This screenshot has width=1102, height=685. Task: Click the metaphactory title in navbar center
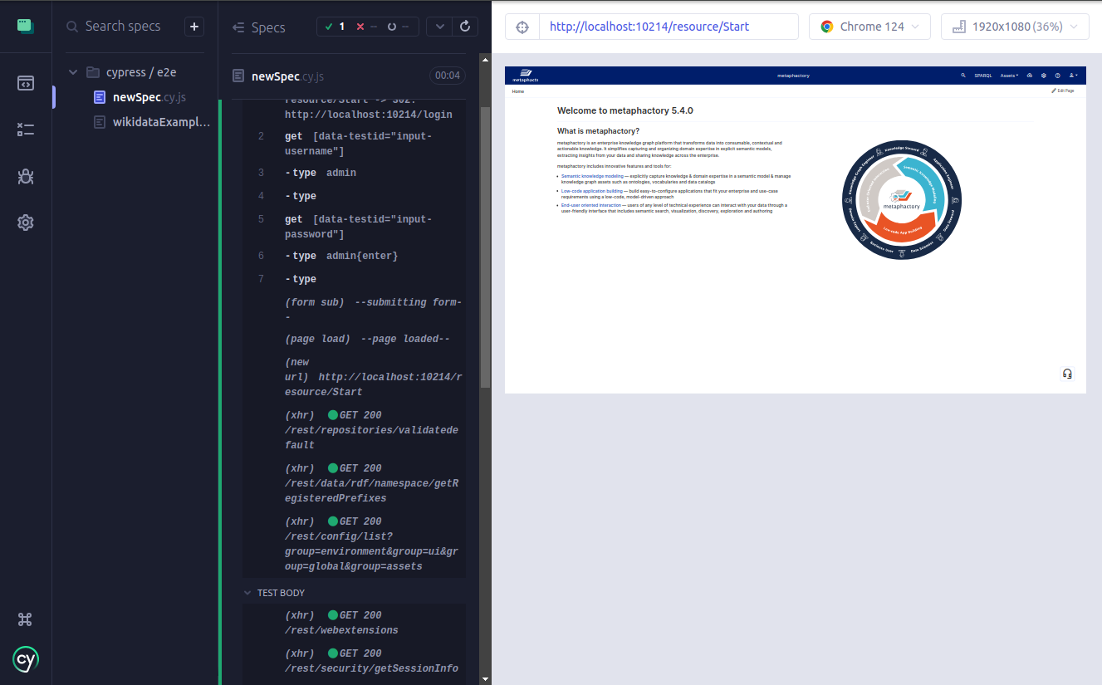pyautogui.click(x=793, y=76)
